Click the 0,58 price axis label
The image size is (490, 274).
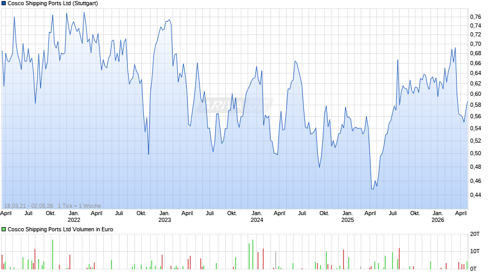coord(475,105)
